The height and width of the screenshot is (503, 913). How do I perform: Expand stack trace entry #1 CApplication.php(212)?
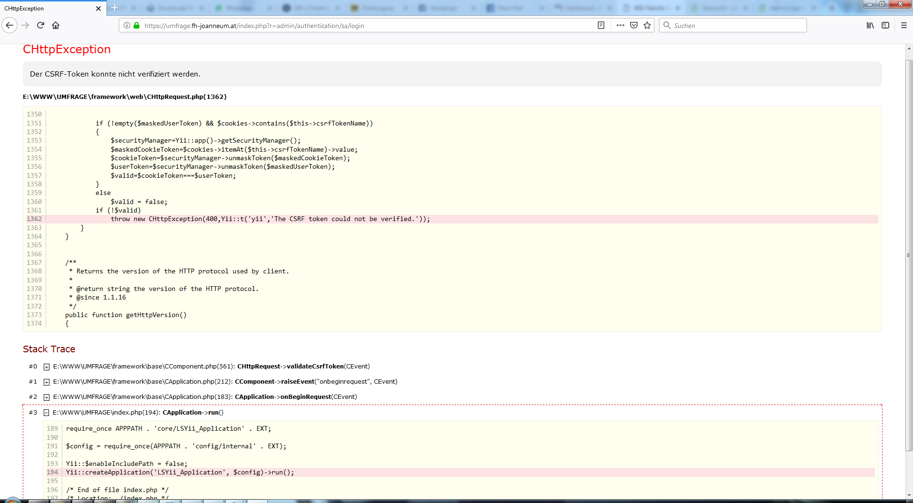(47, 382)
